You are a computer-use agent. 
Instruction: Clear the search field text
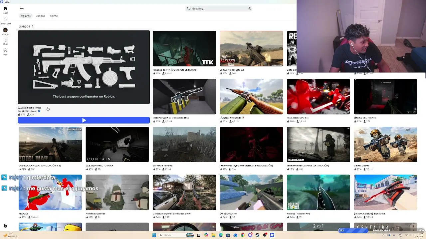coord(250,9)
